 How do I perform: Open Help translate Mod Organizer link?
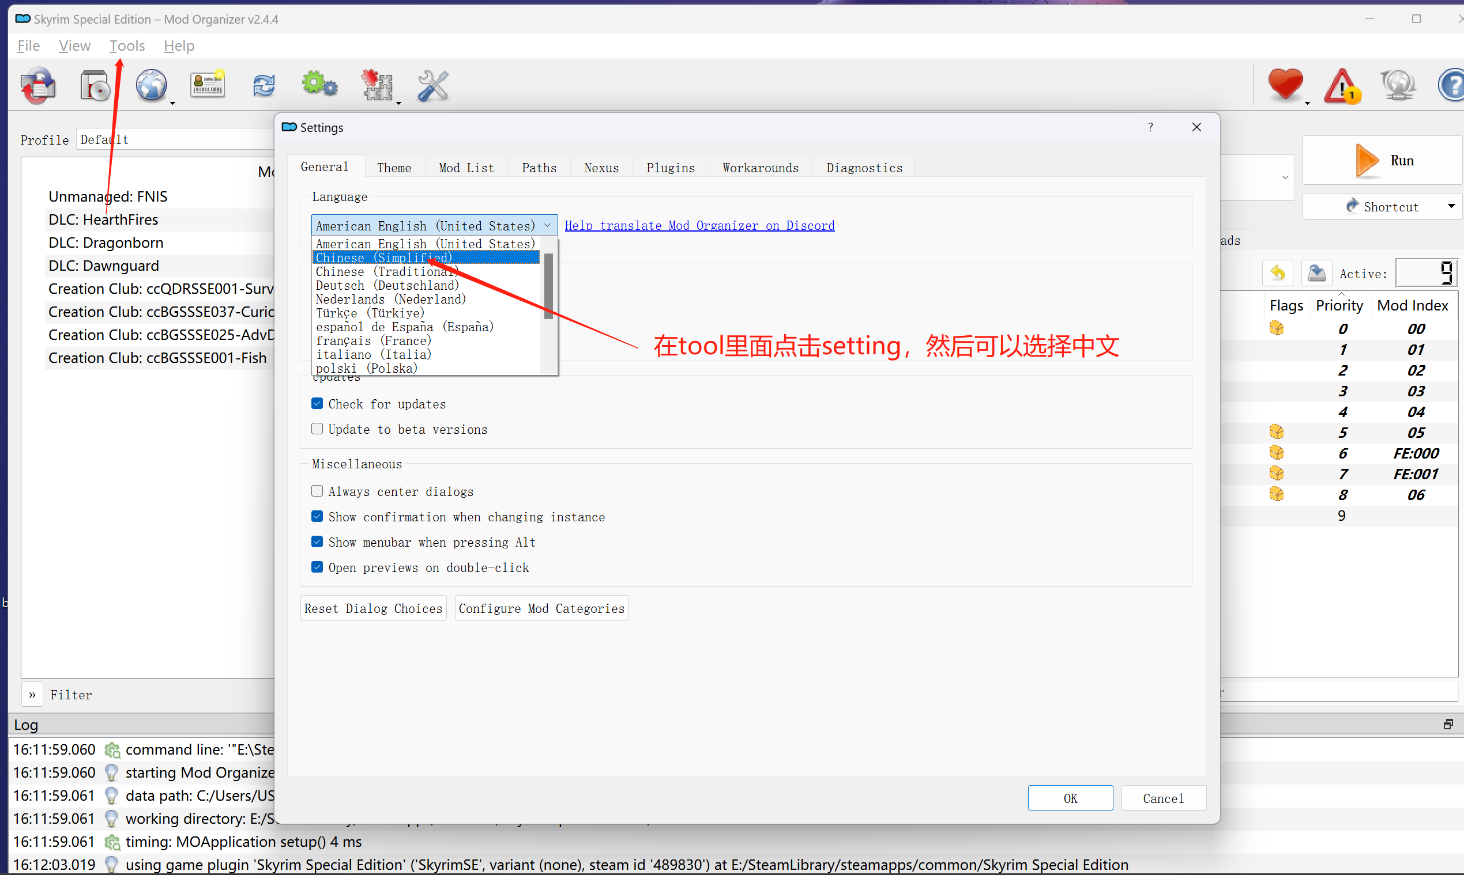point(699,226)
